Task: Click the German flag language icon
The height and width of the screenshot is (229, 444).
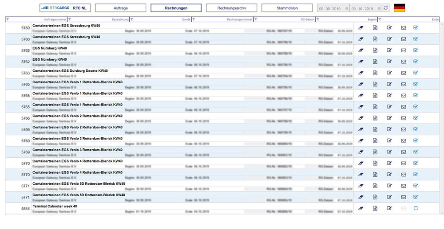Action: tap(399, 8)
